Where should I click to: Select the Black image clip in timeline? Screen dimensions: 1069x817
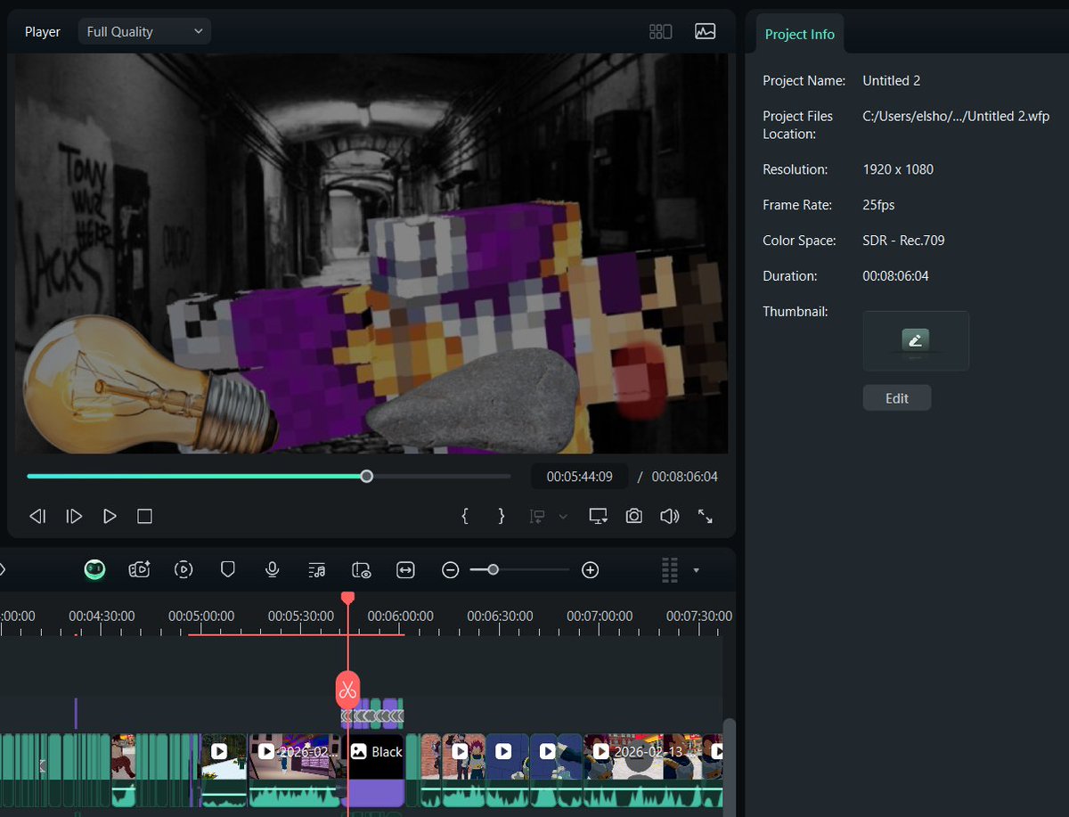(375, 771)
